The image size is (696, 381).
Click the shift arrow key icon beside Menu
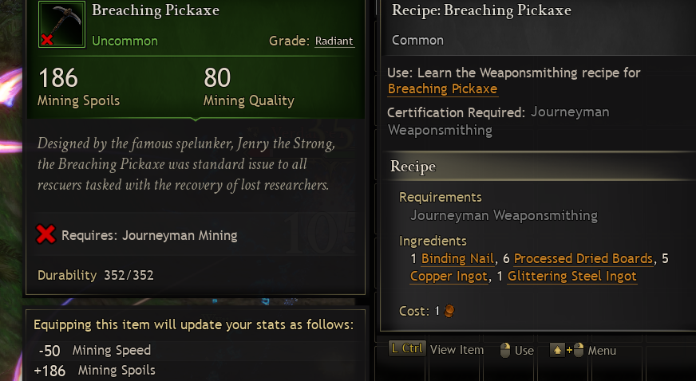tap(558, 350)
